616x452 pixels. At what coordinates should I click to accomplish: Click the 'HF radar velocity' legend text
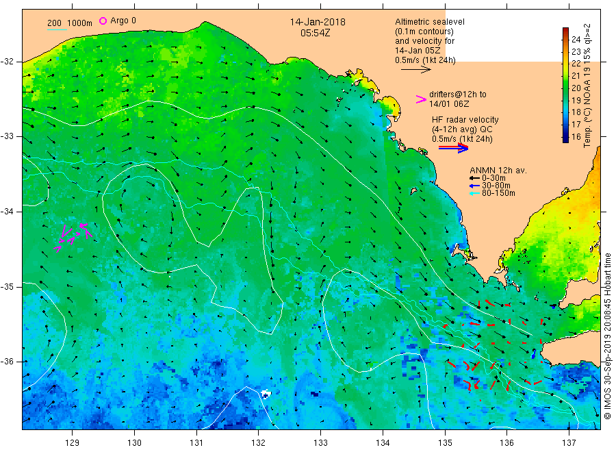point(465,119)
